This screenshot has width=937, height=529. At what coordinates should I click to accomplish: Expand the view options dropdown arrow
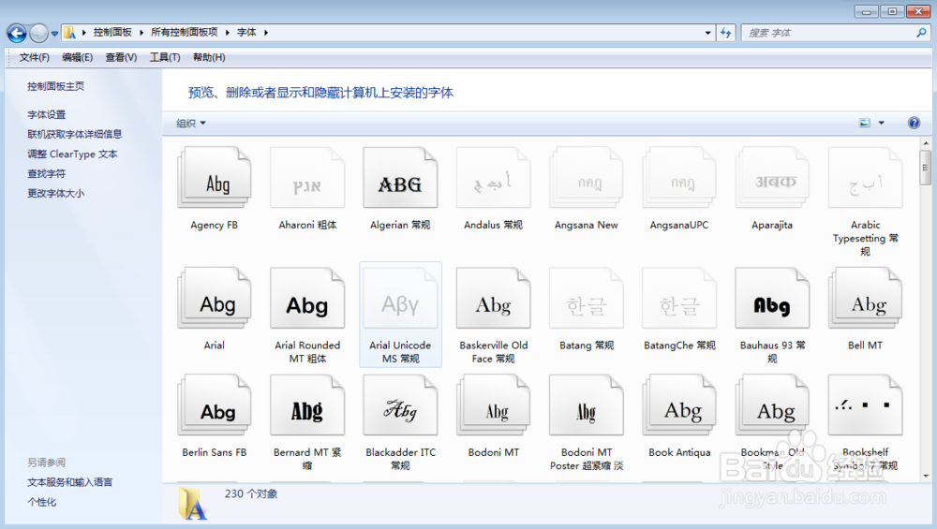[x=881, y=123]
